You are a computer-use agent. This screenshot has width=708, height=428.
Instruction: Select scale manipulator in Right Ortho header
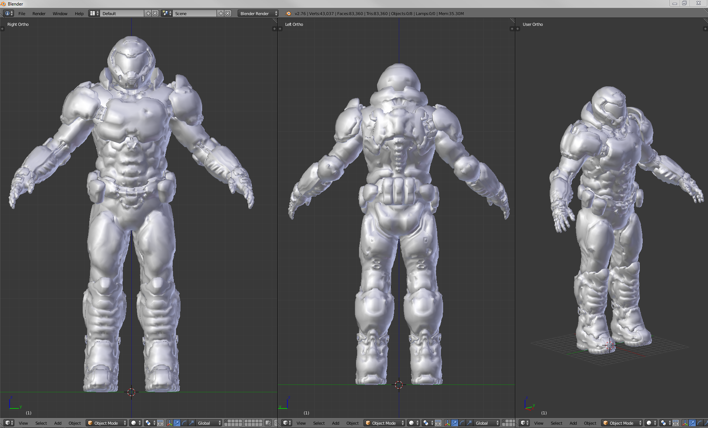[191, 423]
